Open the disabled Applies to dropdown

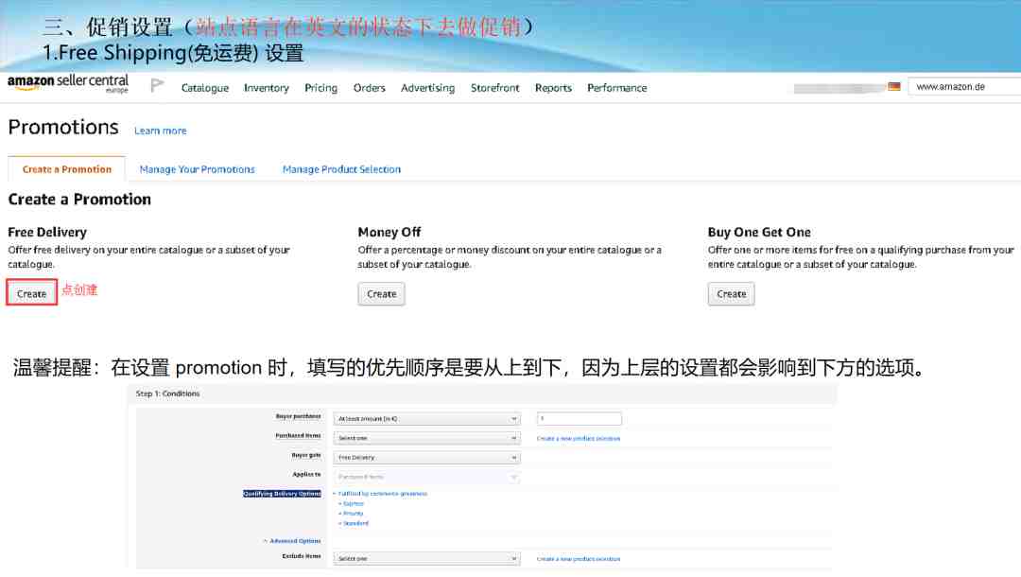click(x=426, y=478)
